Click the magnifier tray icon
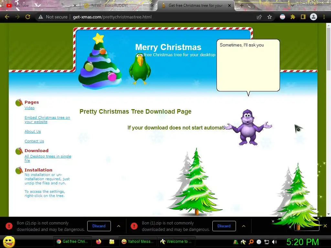 click(x=251, y=242)
